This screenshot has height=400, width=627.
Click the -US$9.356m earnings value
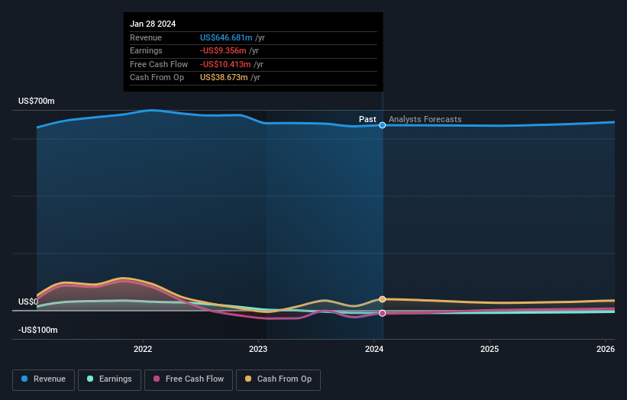point(223,50)
